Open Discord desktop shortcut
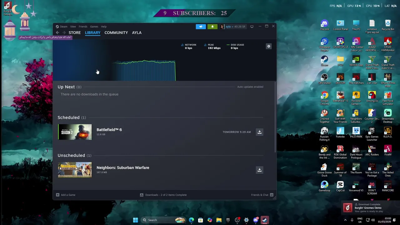 click(x=324, y=25)
